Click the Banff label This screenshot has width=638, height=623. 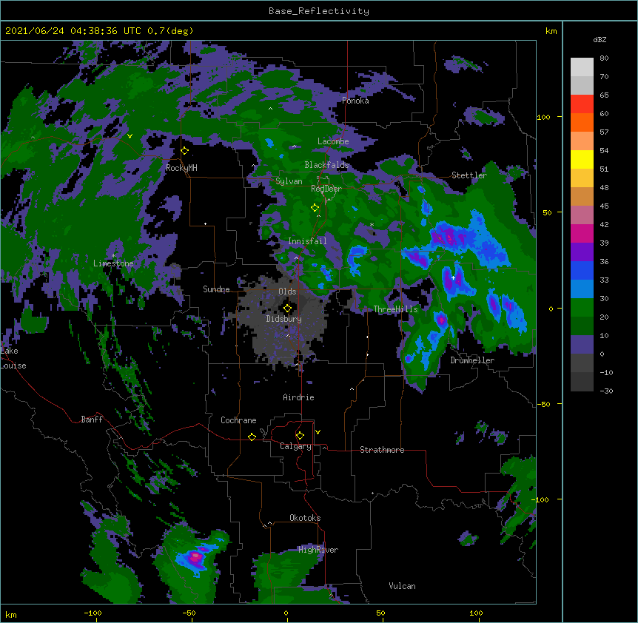coord(92,420)
